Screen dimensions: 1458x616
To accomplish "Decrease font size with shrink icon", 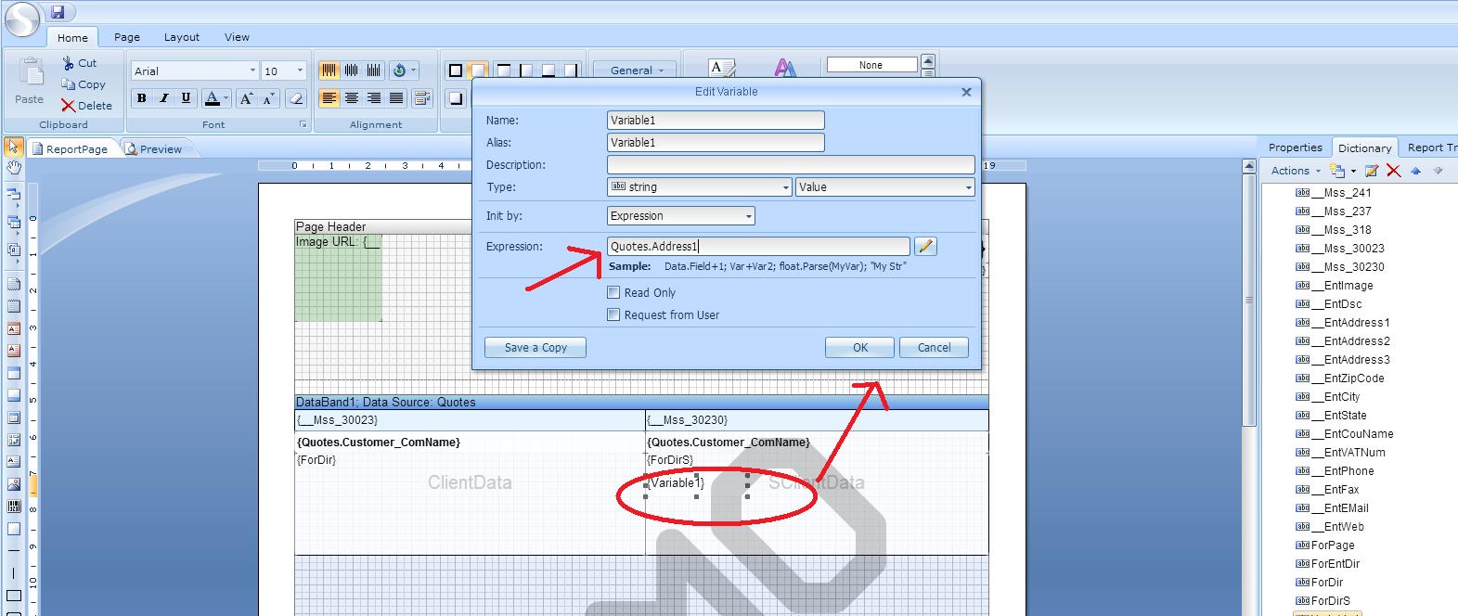I will (x=268, y=98).
